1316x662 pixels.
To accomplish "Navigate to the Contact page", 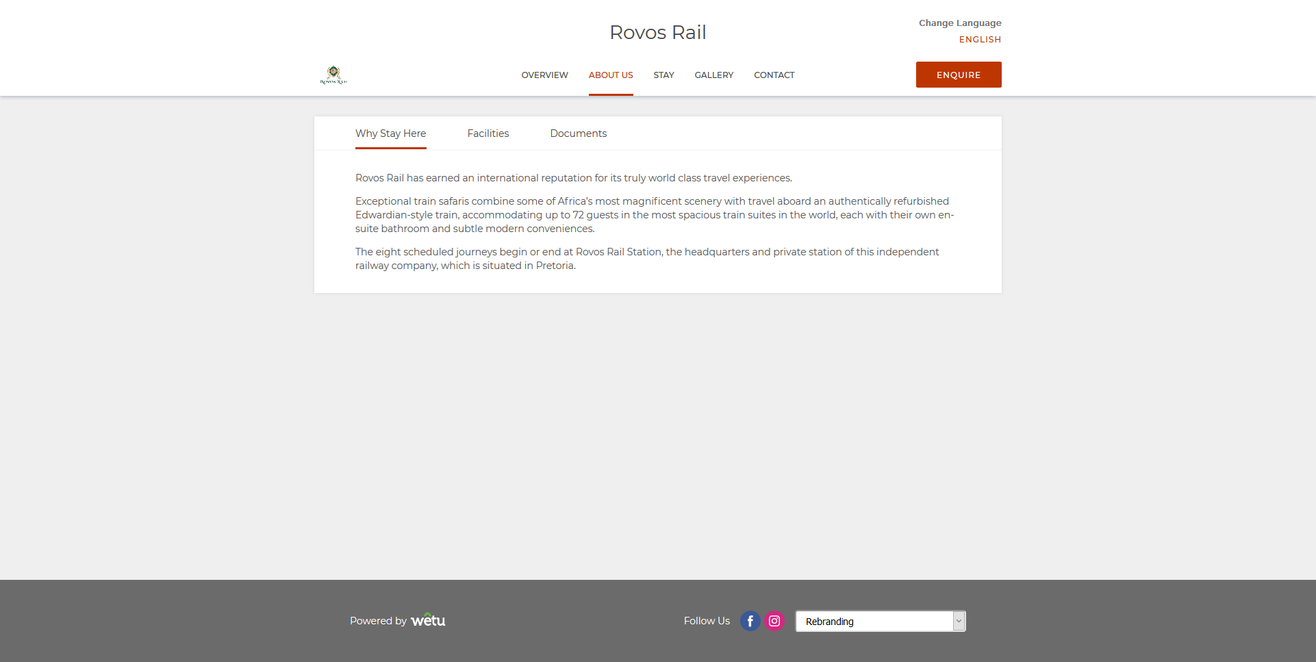I will pyautogui.click(x=774, y=75).
